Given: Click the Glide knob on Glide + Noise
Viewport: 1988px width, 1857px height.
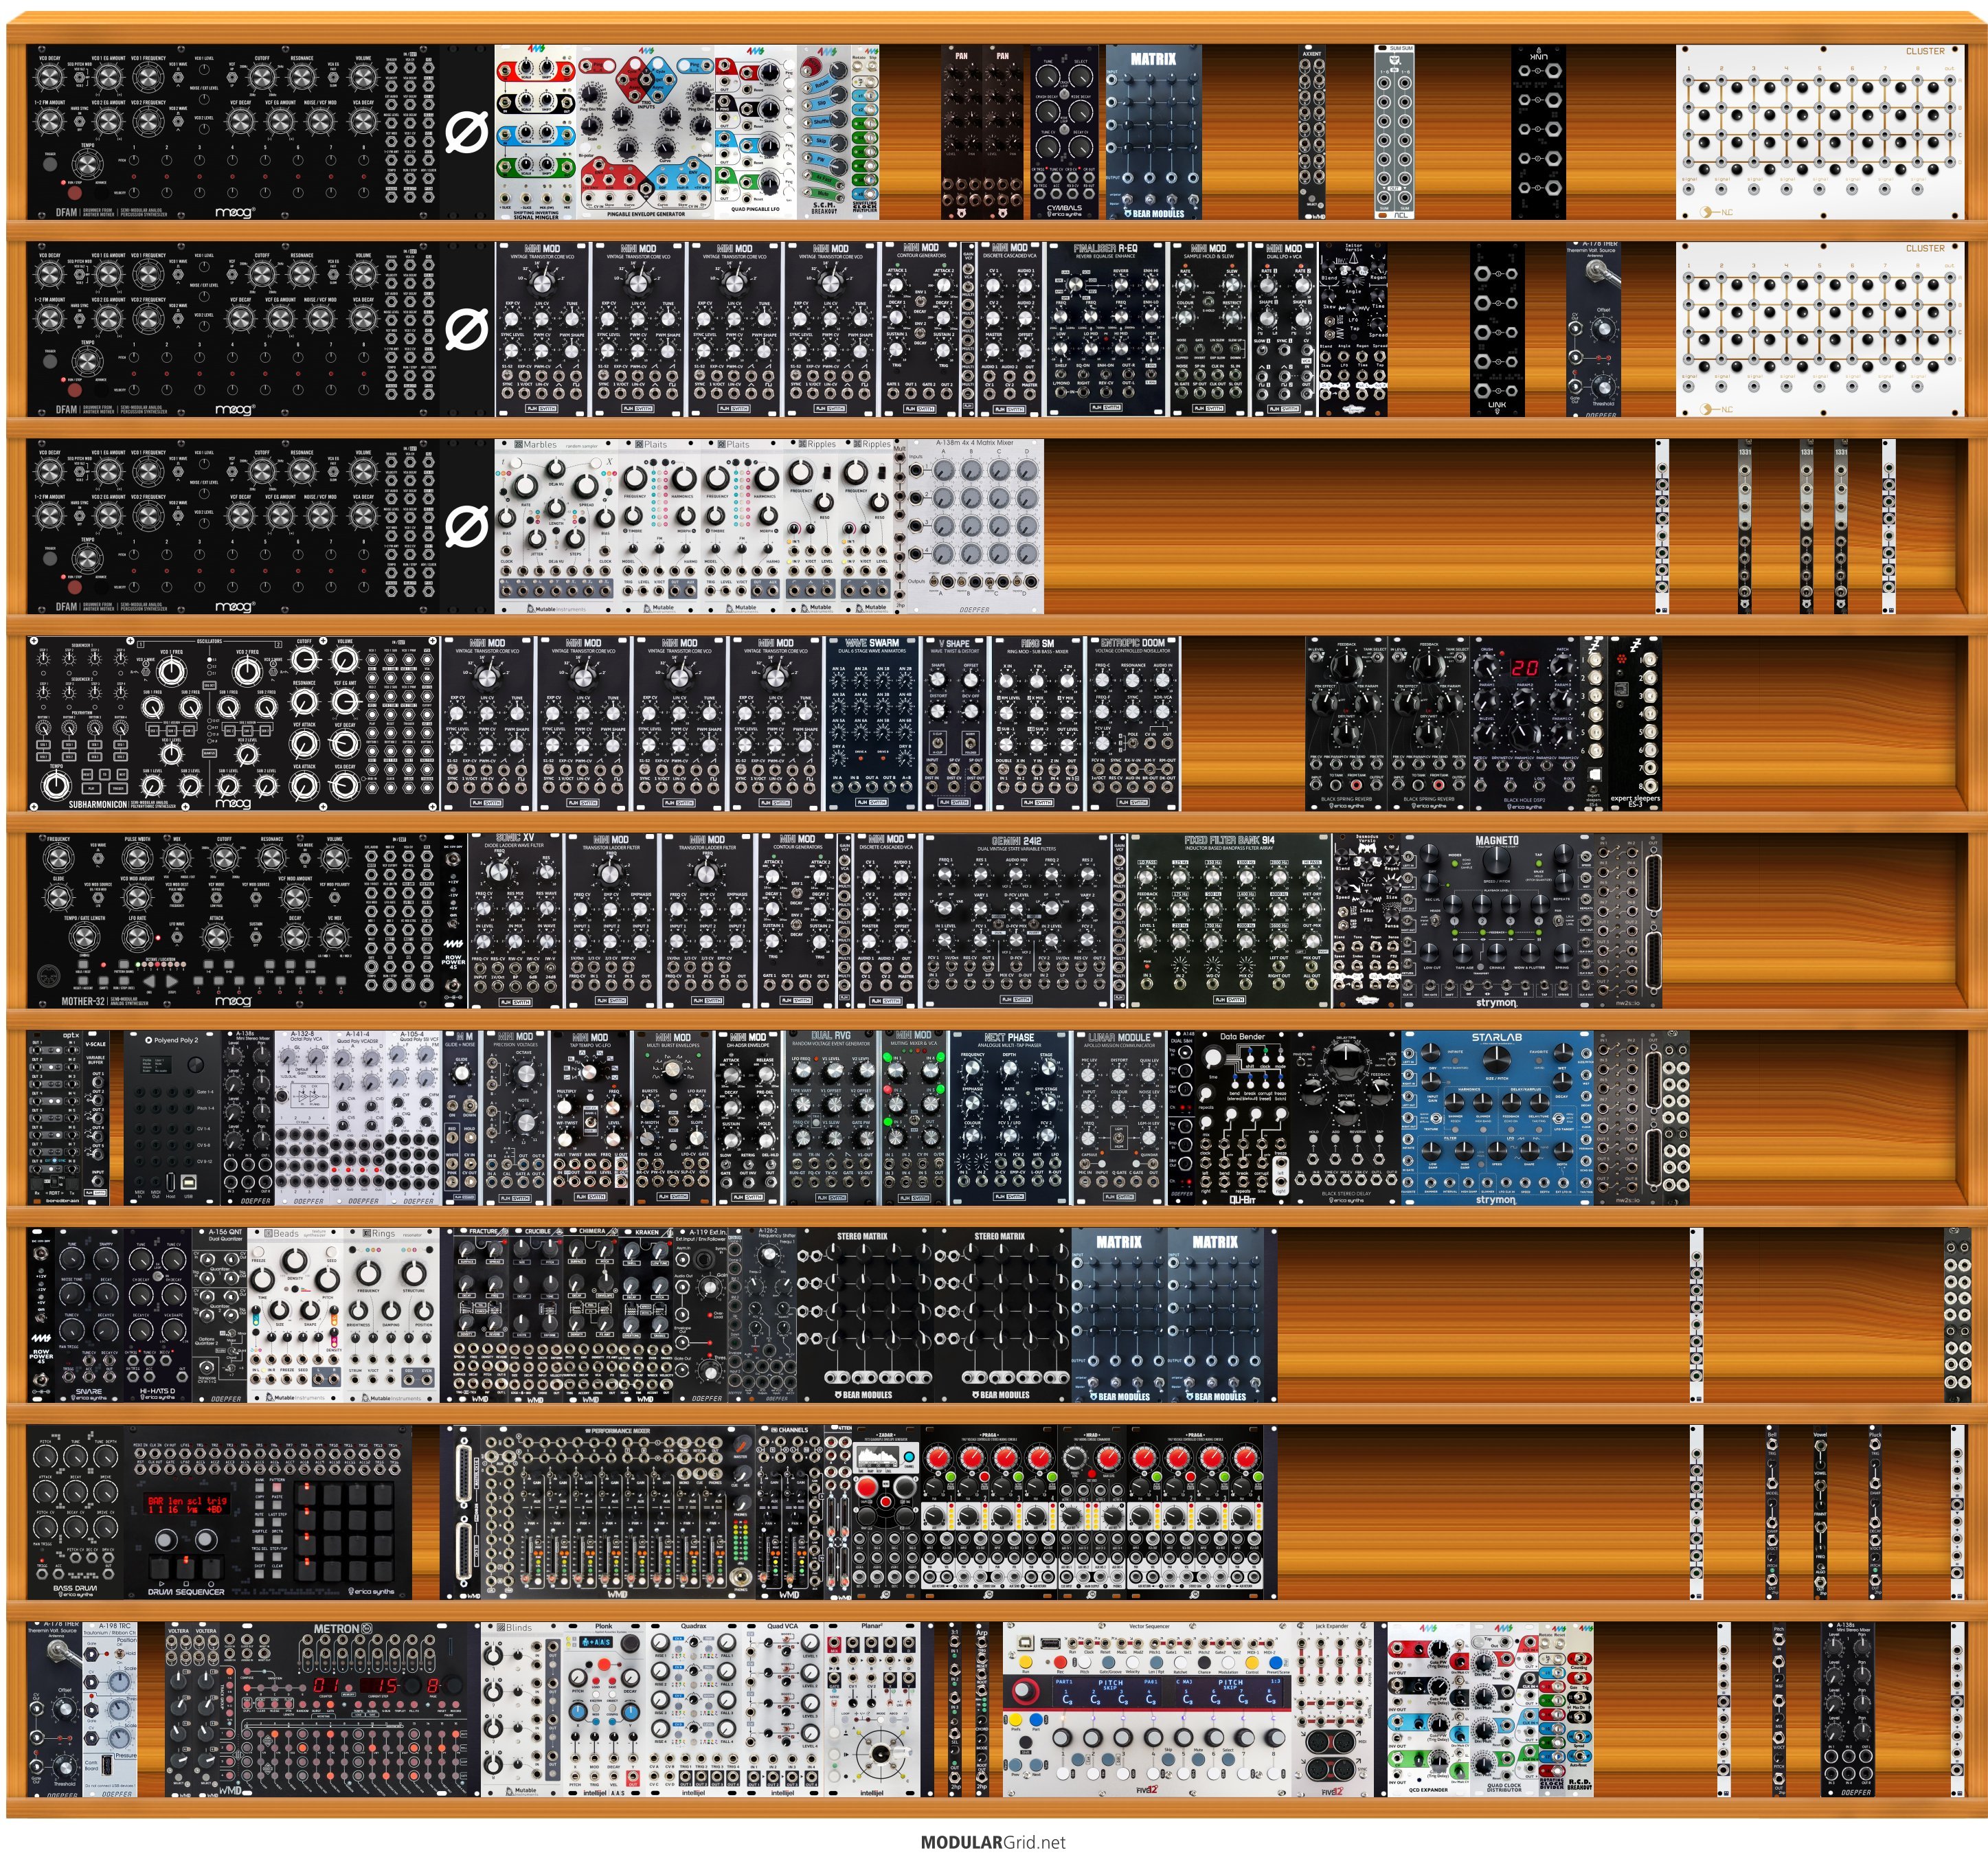Looking at the screenshot, I should pyautogui.click(x=461, y=1073).
